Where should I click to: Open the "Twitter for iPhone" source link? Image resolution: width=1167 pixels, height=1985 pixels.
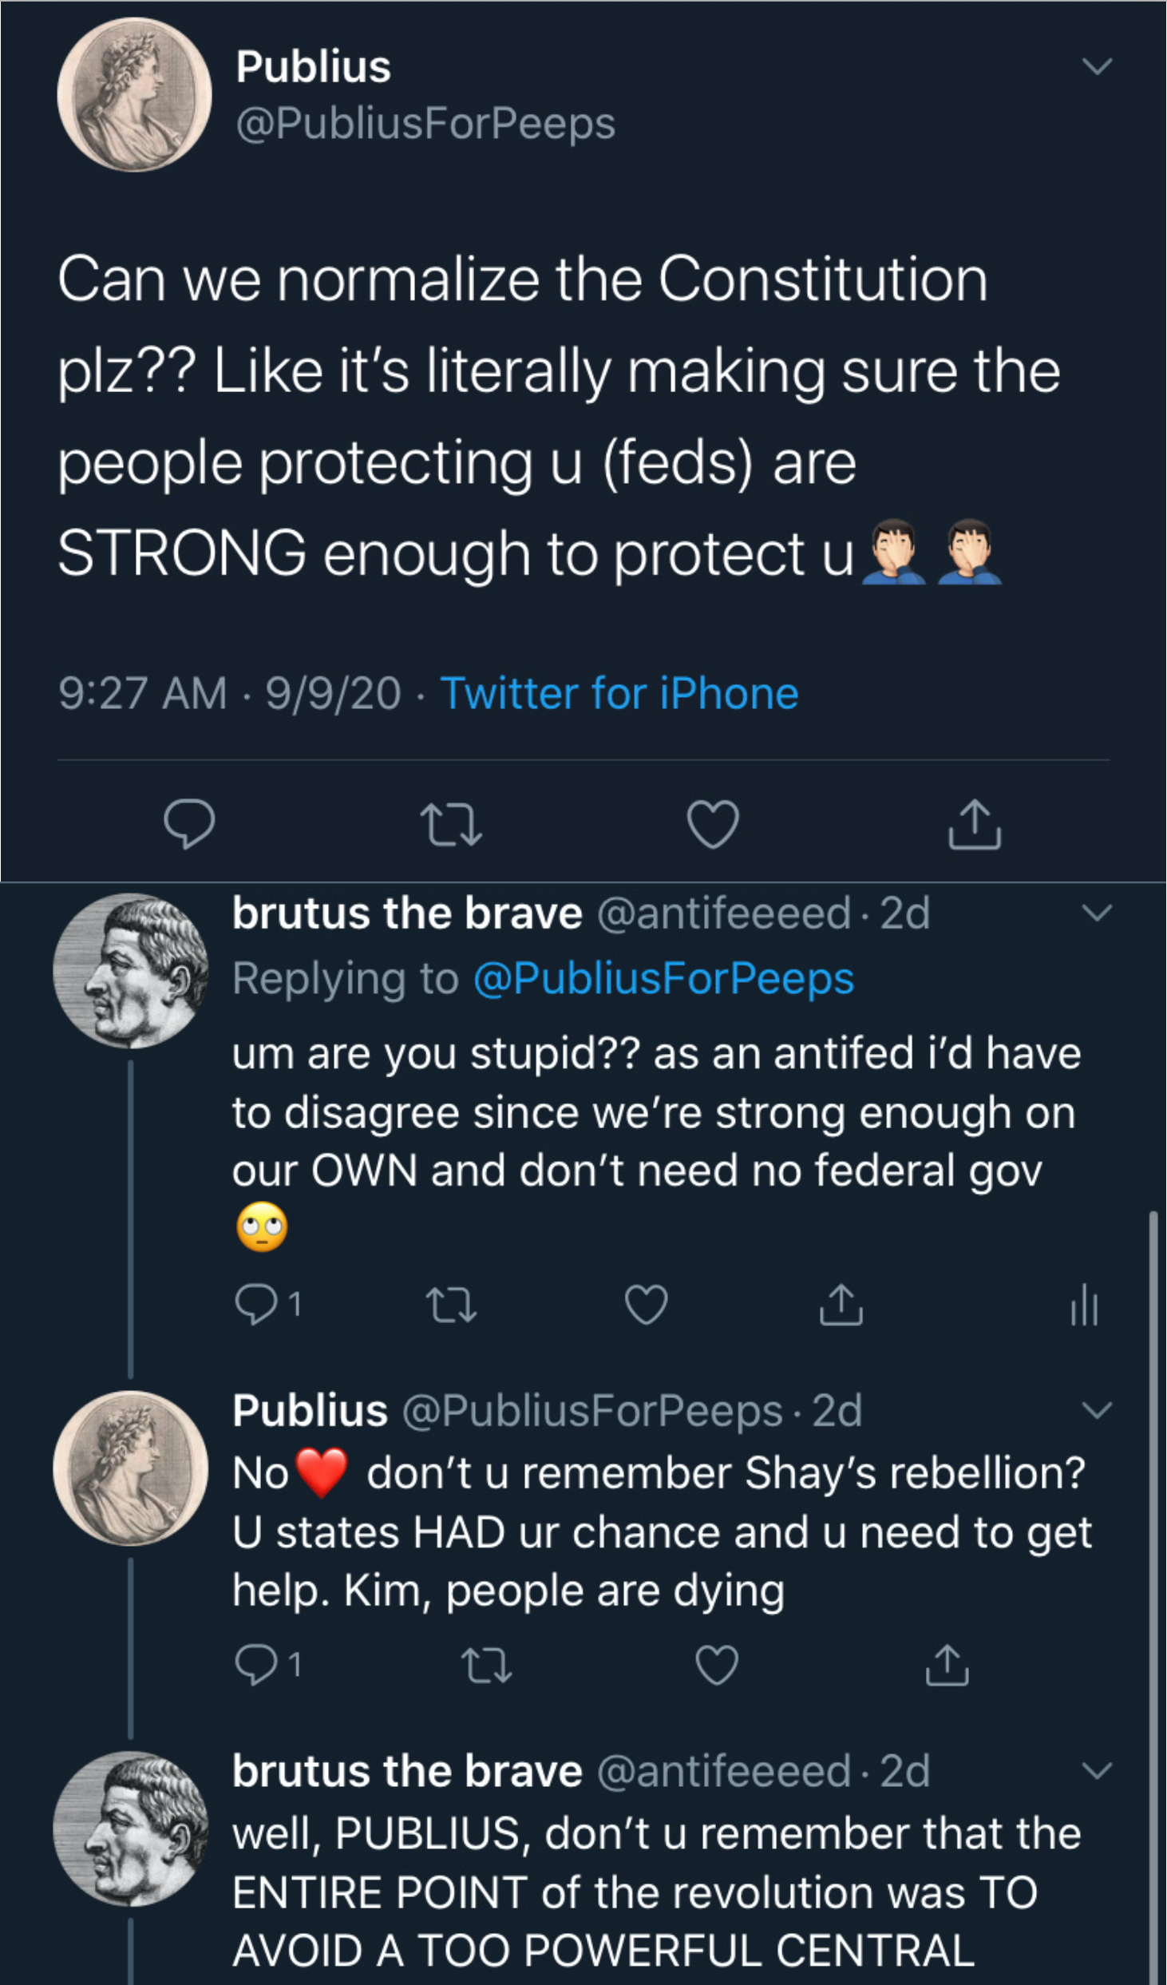point(619,693)
